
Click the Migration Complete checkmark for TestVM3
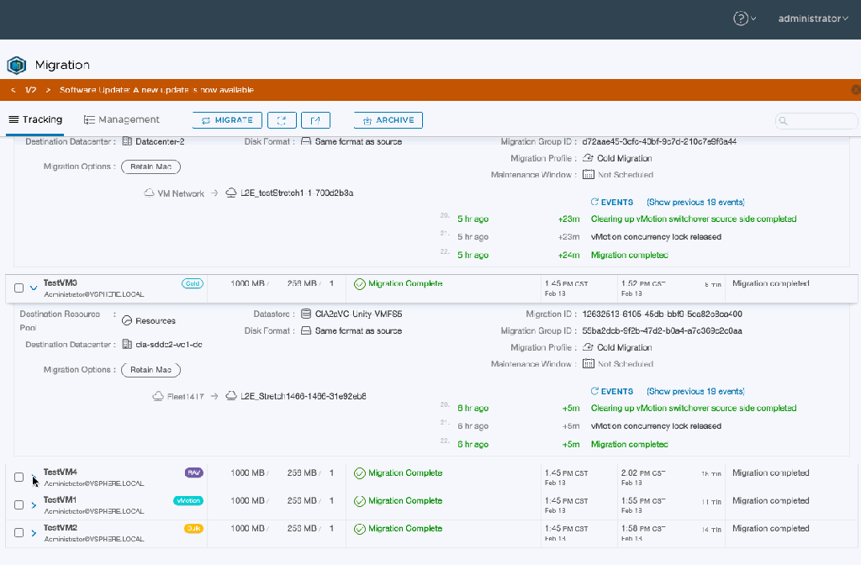360,284
